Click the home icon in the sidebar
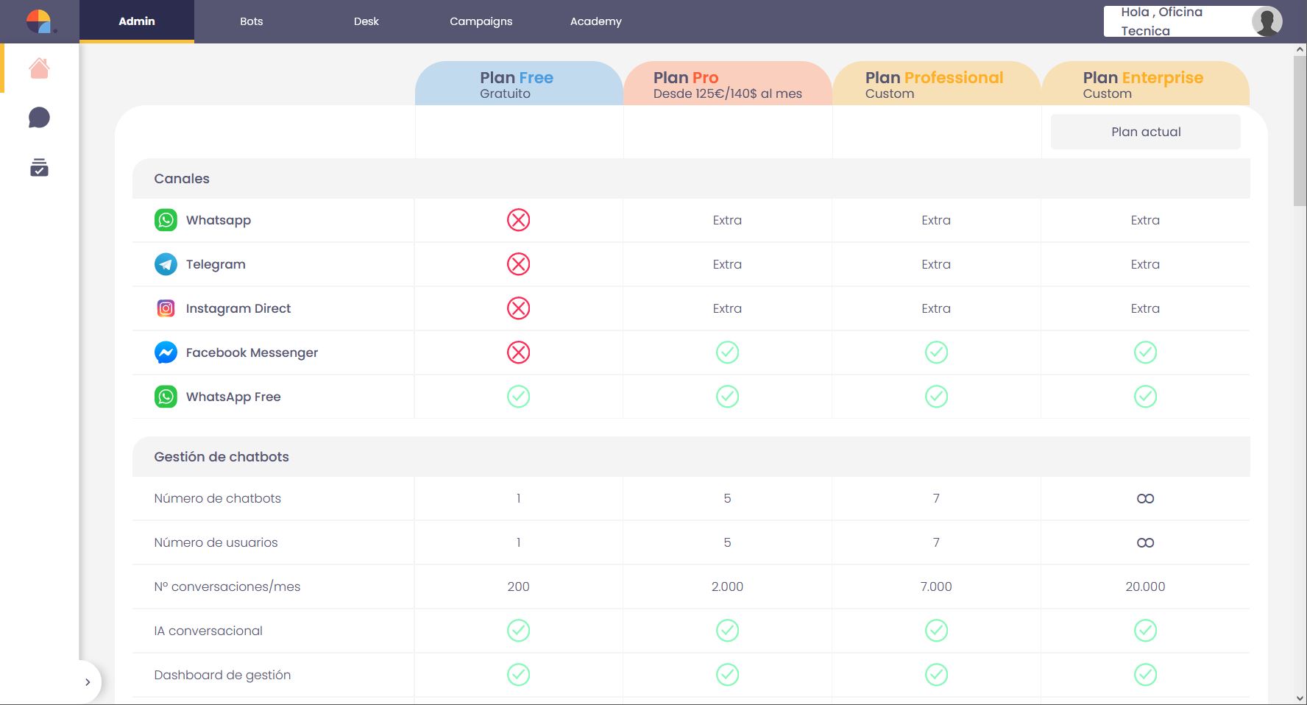 coord(39,68)
